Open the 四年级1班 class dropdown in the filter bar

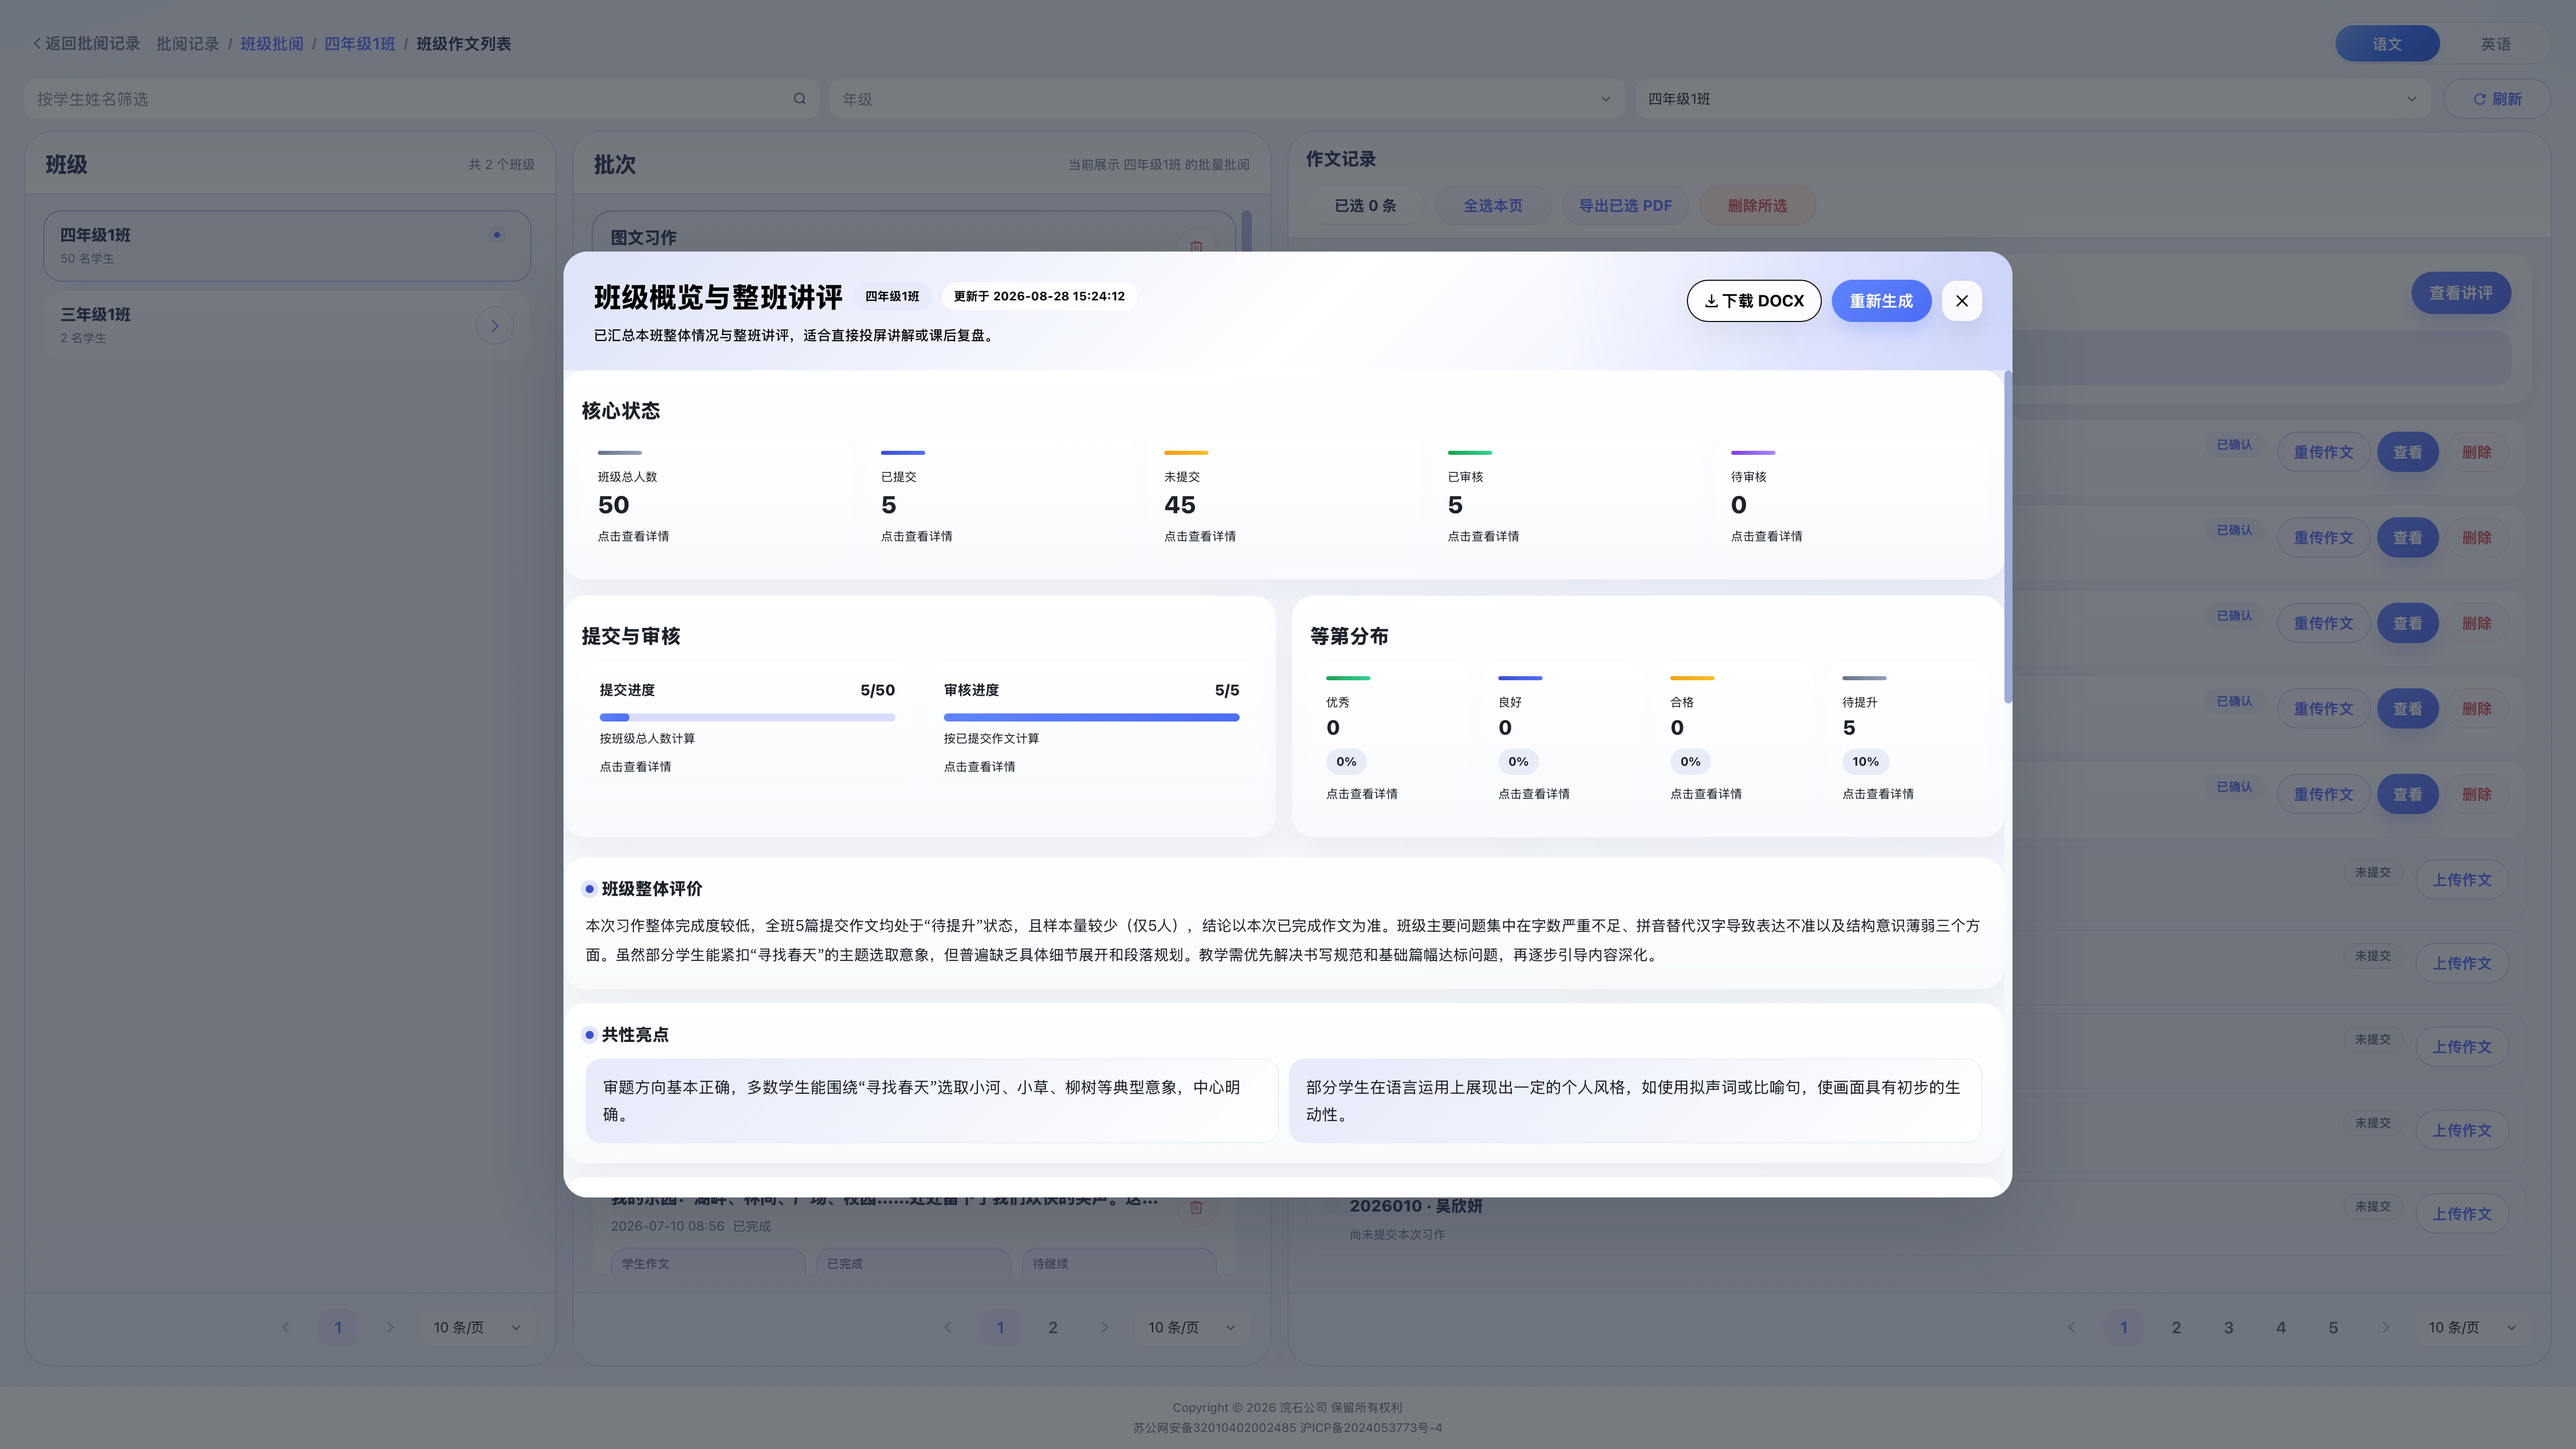tap(2032, 99)
